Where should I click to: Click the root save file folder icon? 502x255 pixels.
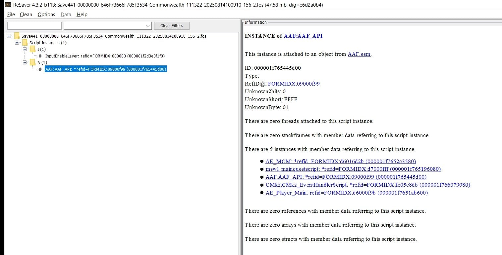(x=17, y=36)
